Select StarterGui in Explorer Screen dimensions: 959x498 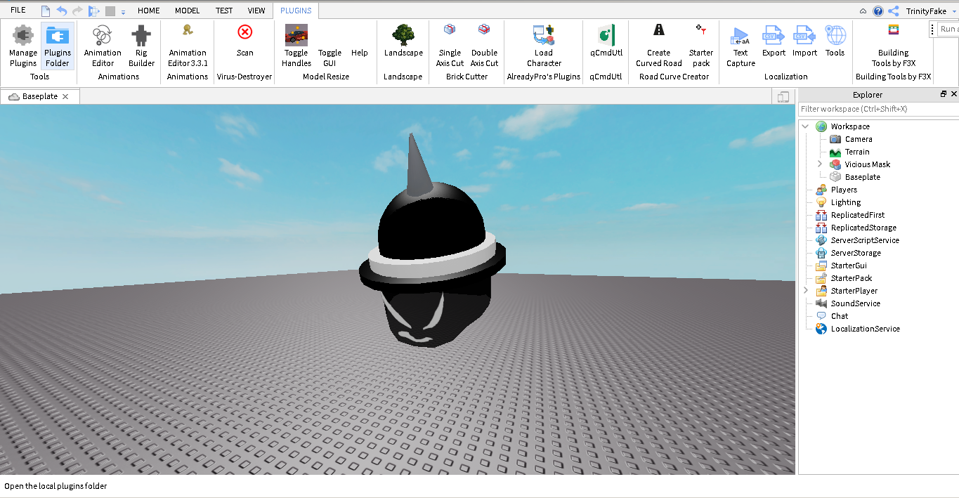849,266
